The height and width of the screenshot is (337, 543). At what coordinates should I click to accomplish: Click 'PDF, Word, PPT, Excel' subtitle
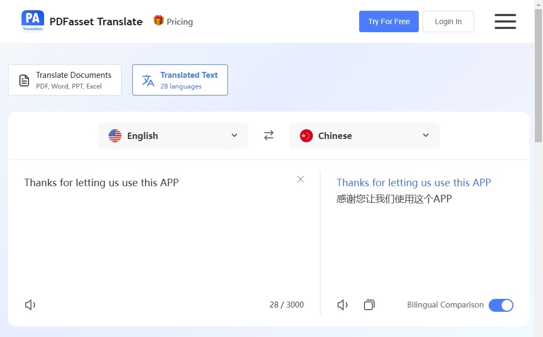(69, 86)
